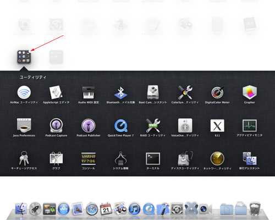Open Mail from Dock
The width and height of the screenshot is (275, 220).
coord(78,208)
